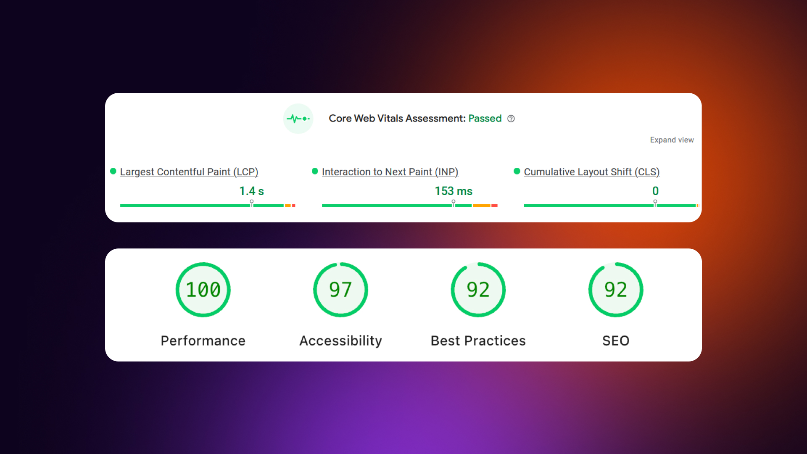This screenshot has width=807, height=454.
Task: Select the Best Practices gauge showing 92
Action: tap(478, 290)
